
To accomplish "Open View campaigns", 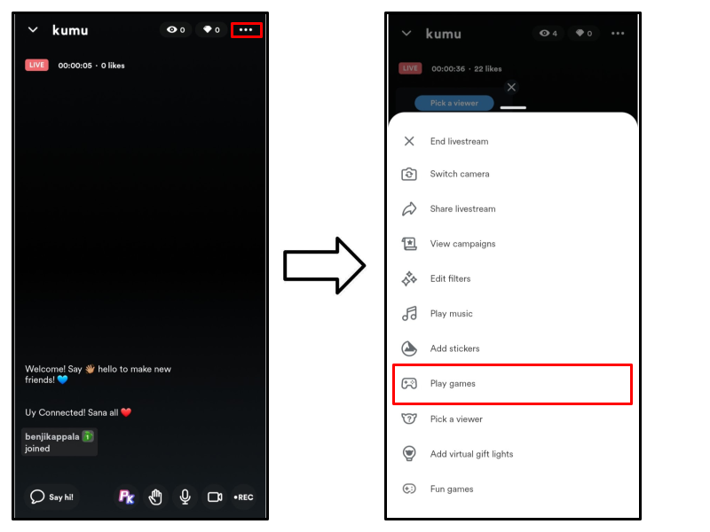I will click(x=513, y=243).
